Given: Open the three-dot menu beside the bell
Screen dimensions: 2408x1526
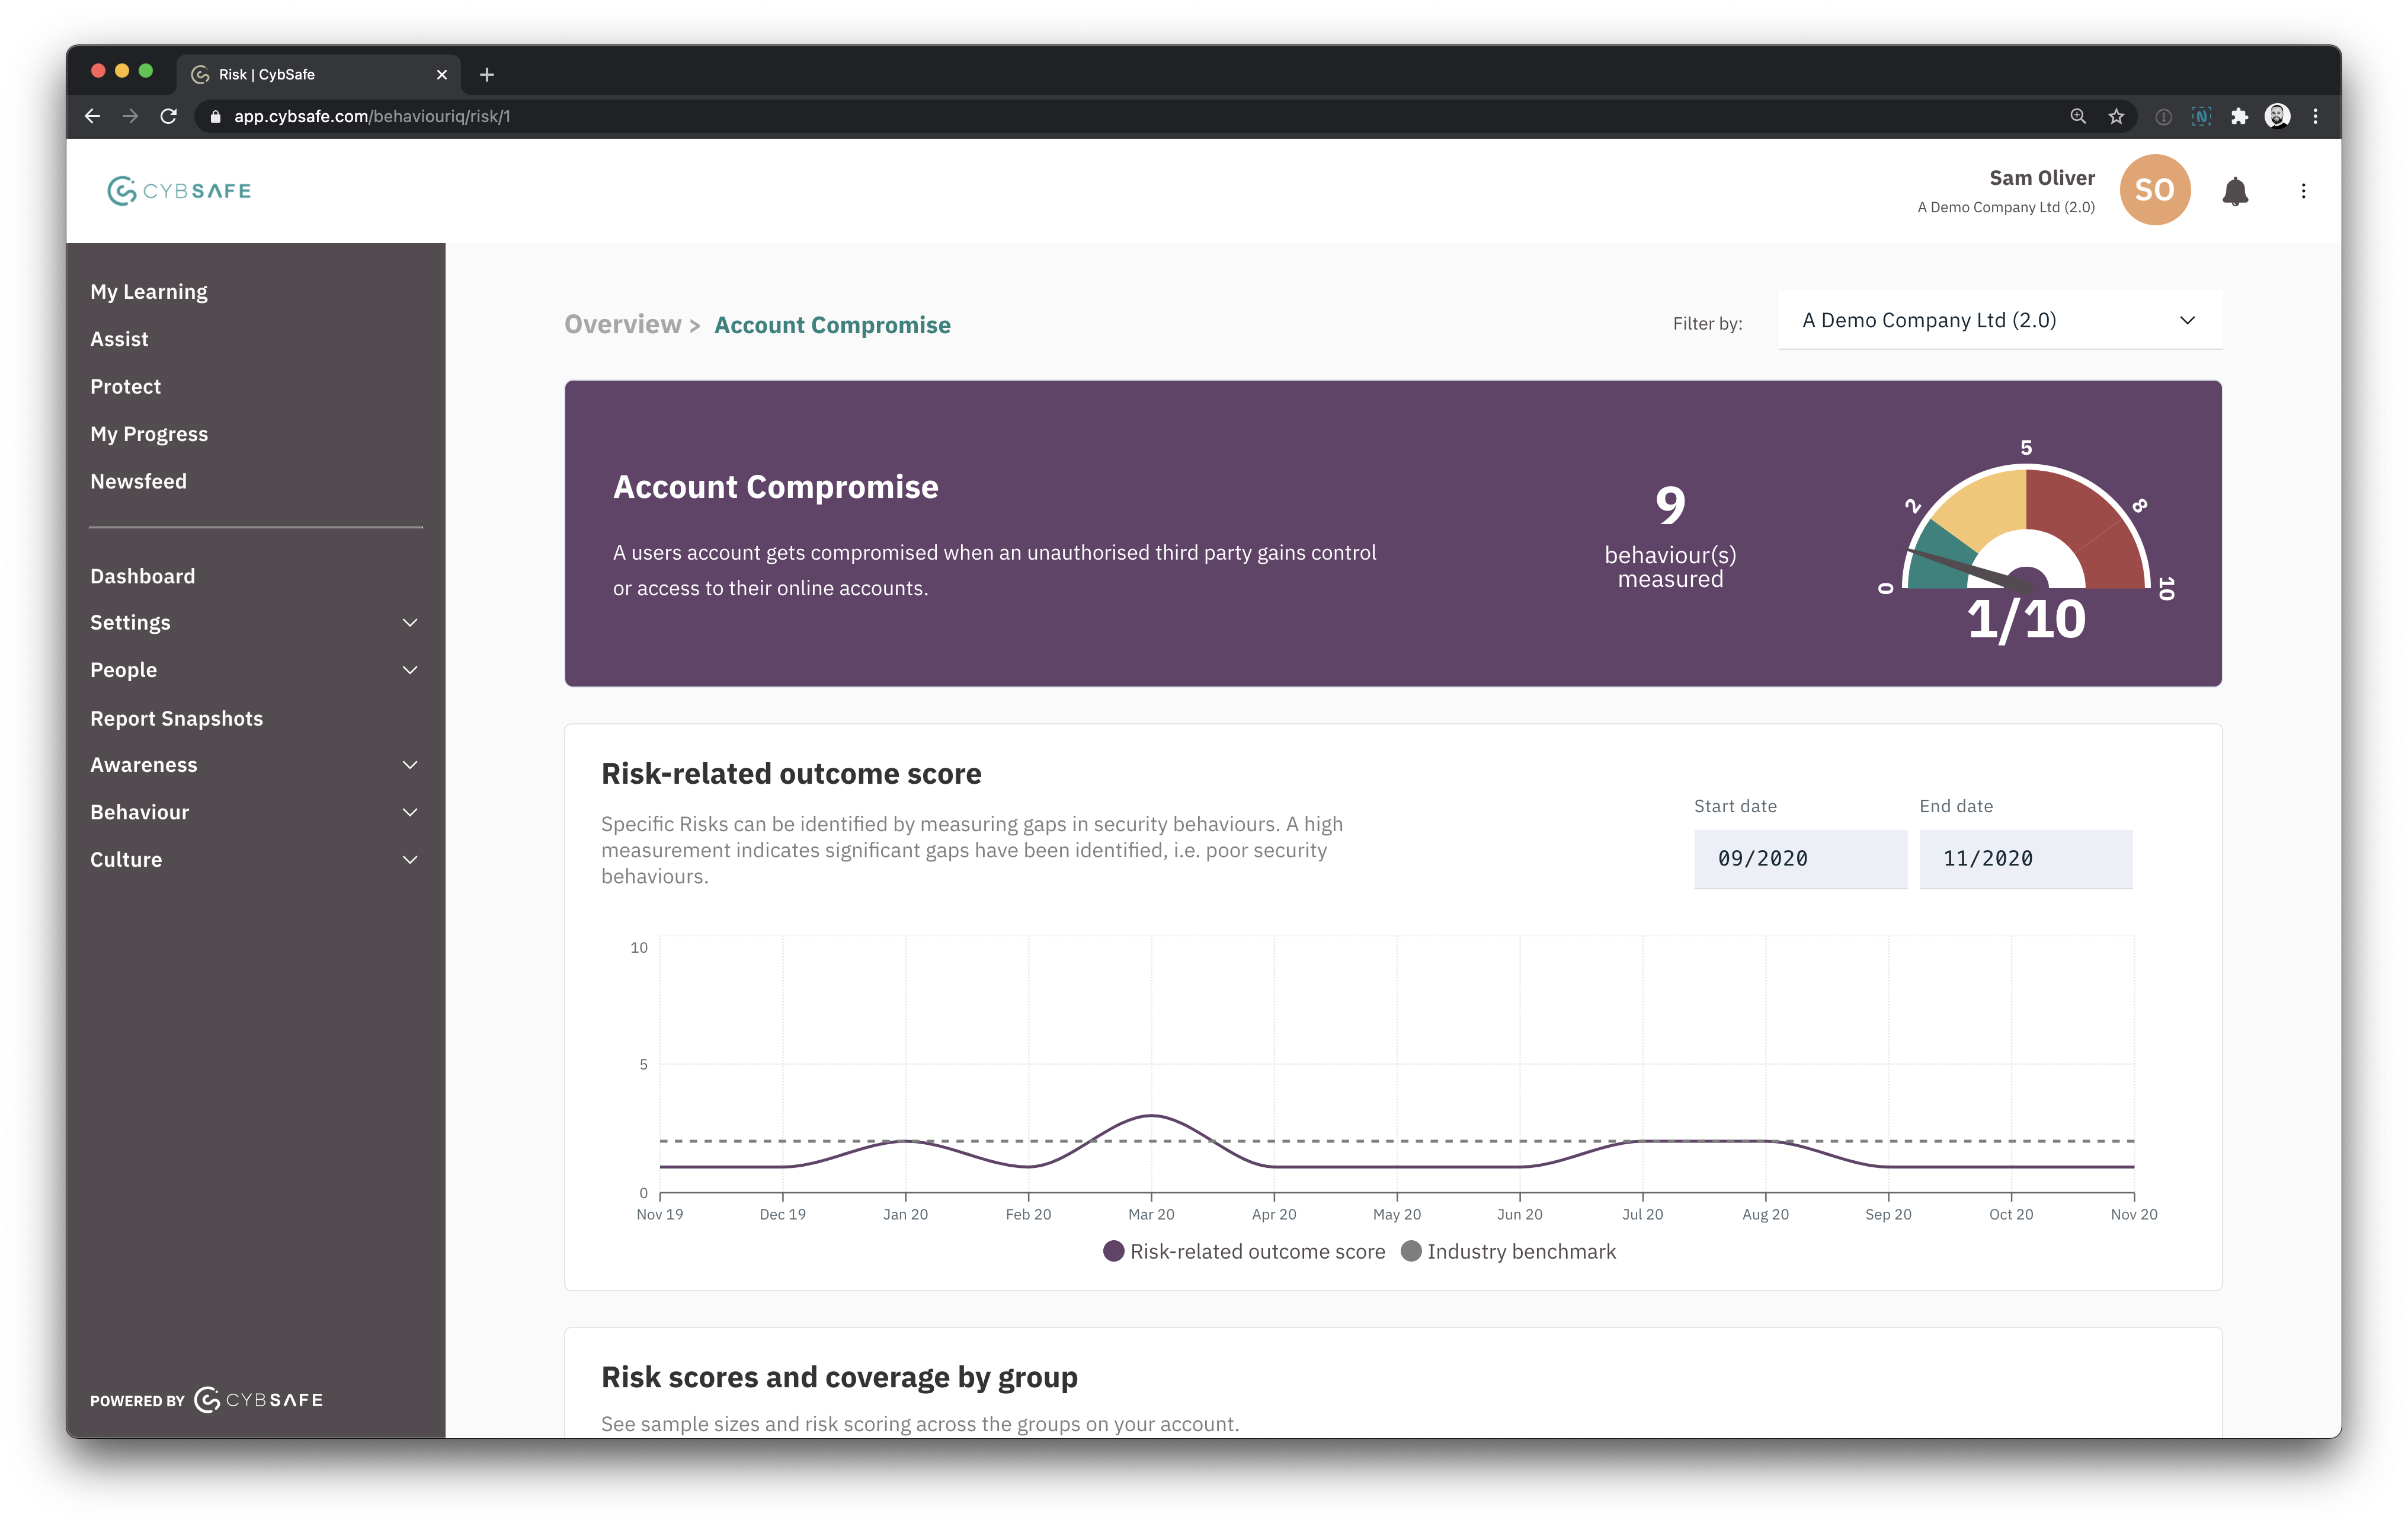Looking at the screenshot, I should click(2303, 190).
